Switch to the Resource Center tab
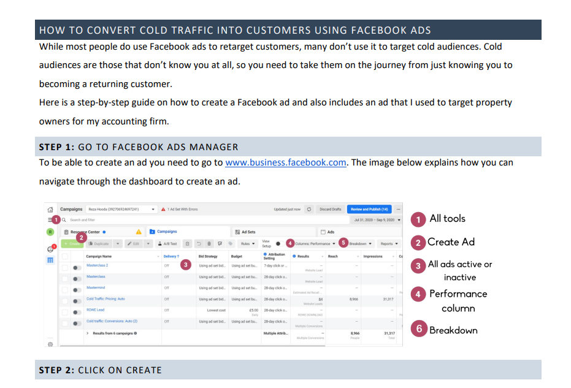The height and width of the screenshot is (388, 571). [x=102, y=232]
